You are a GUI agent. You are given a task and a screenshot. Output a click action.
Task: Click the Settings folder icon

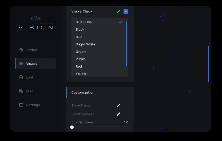[21, 105]
